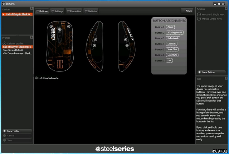The image size is (229, 154).
Task: Add a New Action
Action: point(211,72)
